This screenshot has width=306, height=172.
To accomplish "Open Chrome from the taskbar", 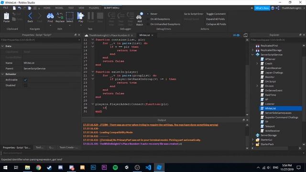I will coord(38,167).
